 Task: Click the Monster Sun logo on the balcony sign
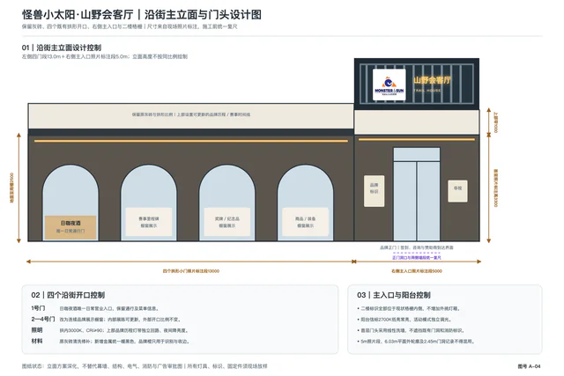tap(390, 85)
